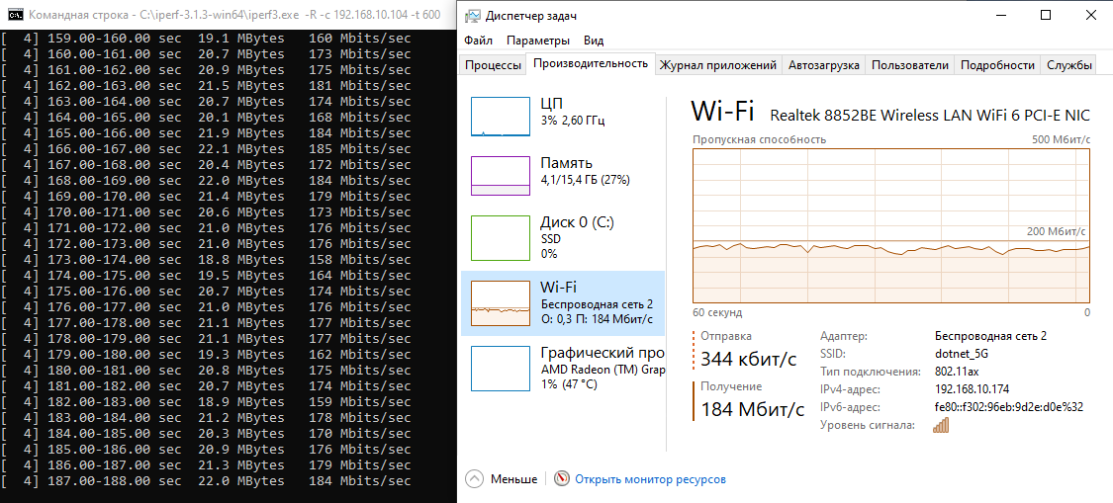Switch to the Процессы tab

(x=493, y=65)
